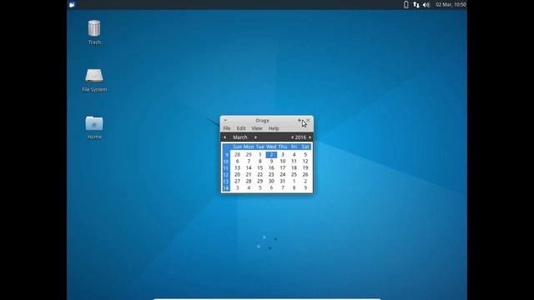Go to next month arrow right of March
534x300 pixels.
256,137
